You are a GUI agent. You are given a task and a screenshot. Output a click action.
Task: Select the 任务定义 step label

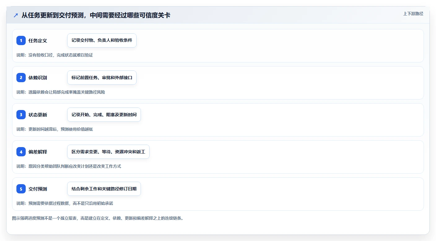[x=38, y=40]
